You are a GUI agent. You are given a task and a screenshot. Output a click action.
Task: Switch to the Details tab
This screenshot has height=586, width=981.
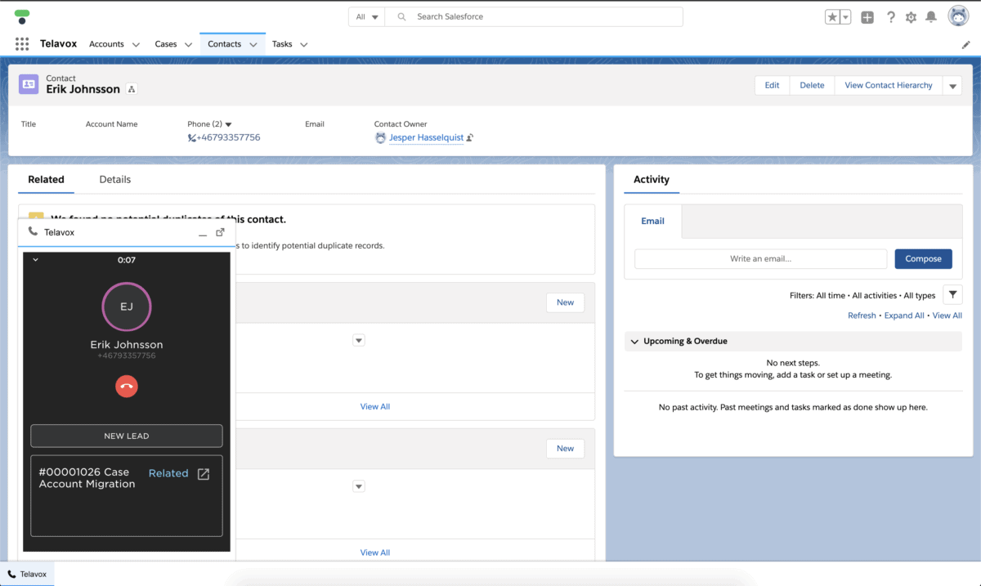pos(115,180)
